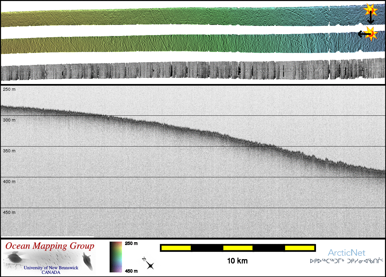Click the University of New Brunswick text
Image resolution: width=386 pixels, height=277 pixels.
tap(51, 268)
